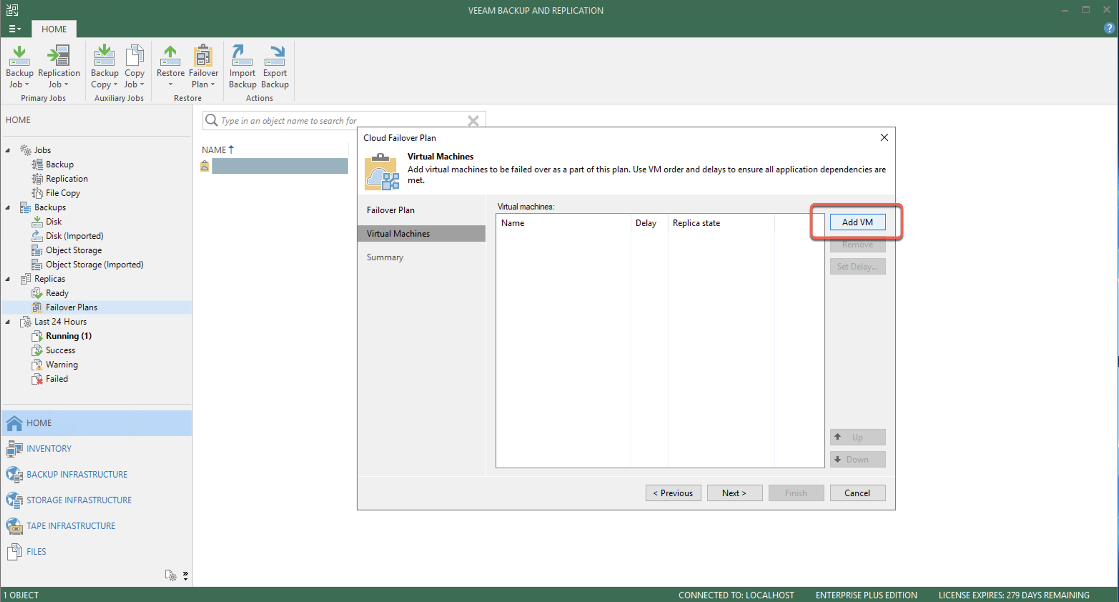Open the Replication Job ribbon icon
1119x602 pixels.
pyautogui.click(x=59, y=56)
